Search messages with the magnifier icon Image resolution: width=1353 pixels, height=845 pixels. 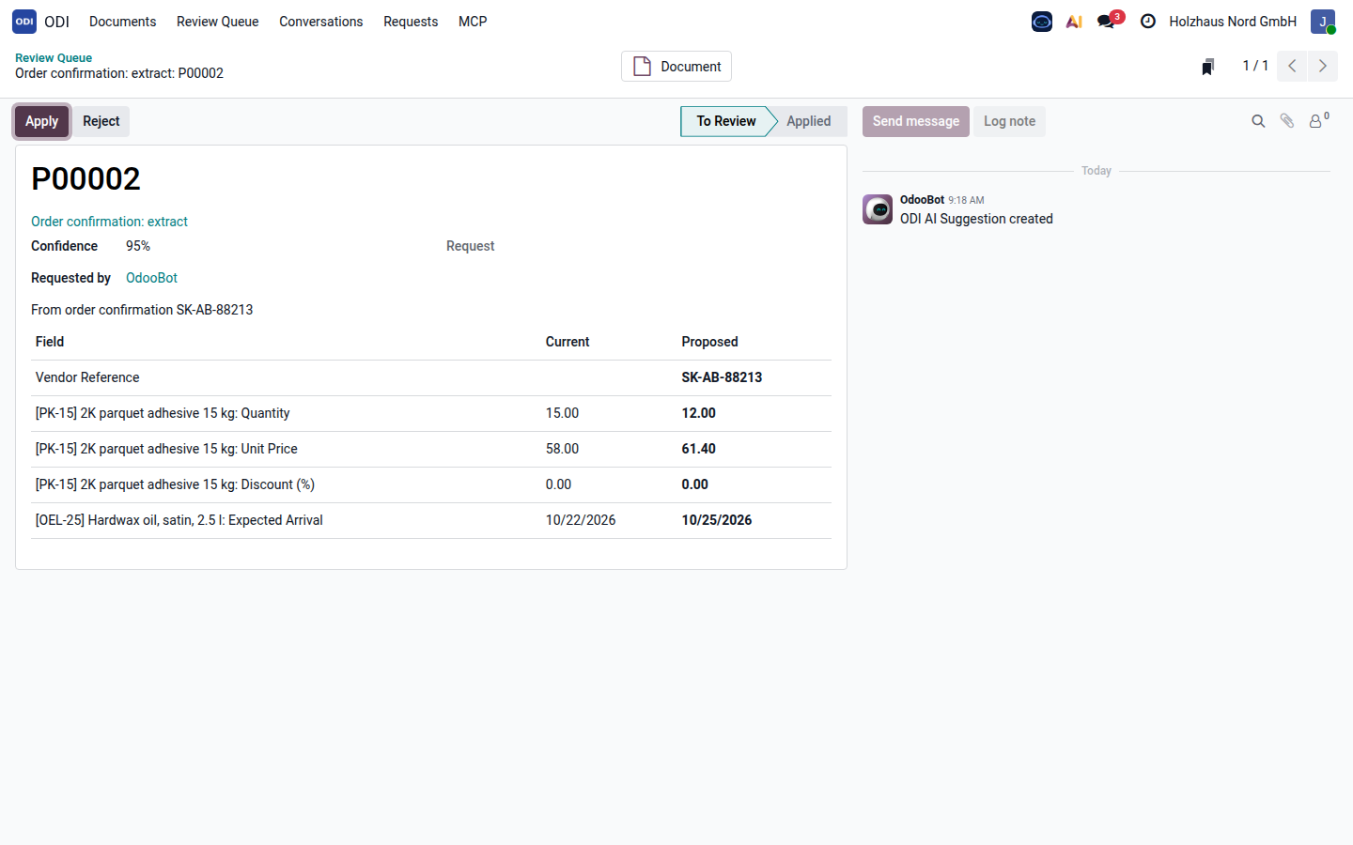tap(1258, 121)
